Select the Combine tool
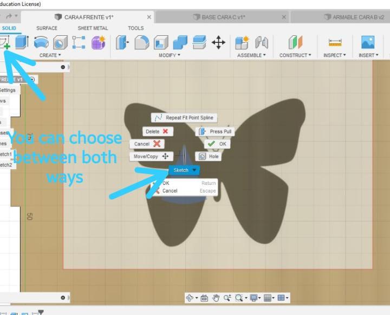 click(180, 42)
